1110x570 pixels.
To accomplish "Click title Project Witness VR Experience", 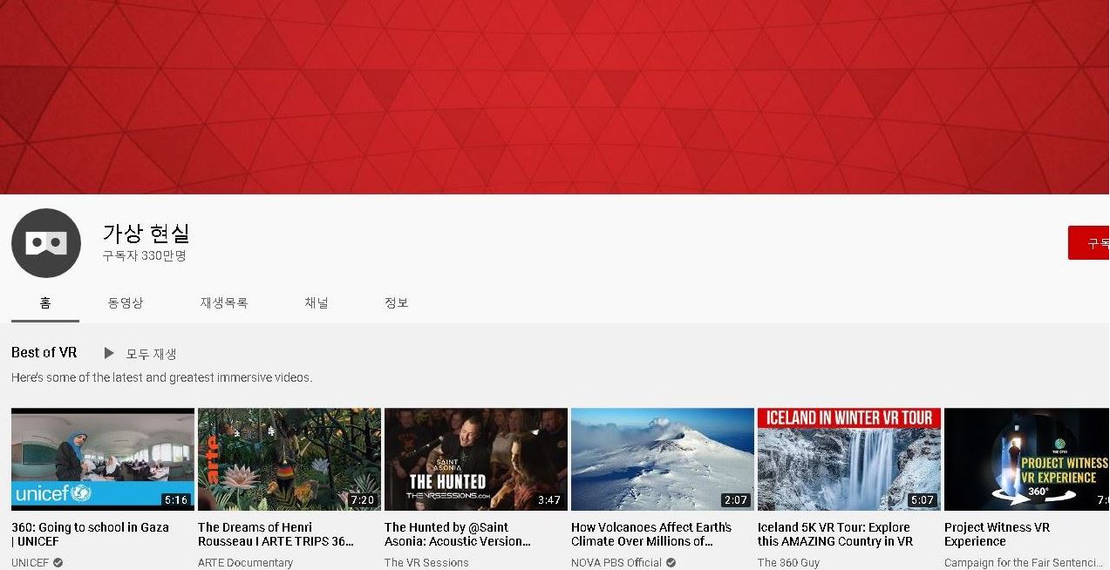I will tap(998, 534).
